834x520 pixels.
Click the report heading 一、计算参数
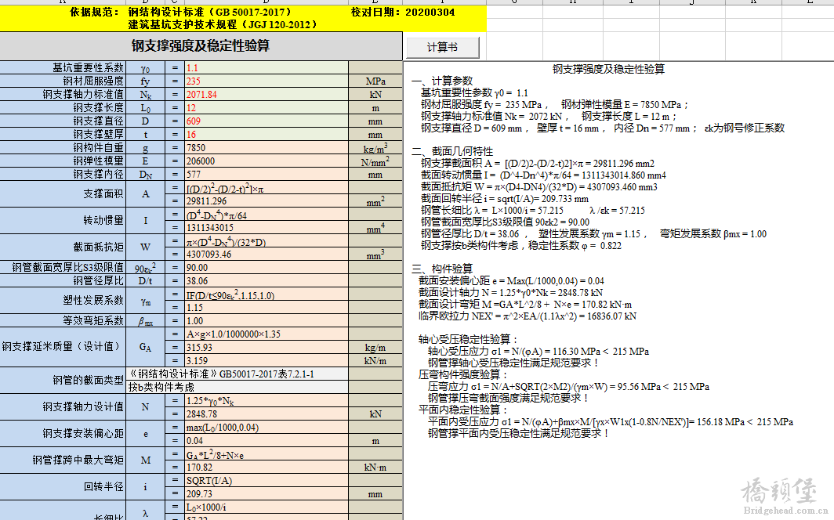(442, 81)
